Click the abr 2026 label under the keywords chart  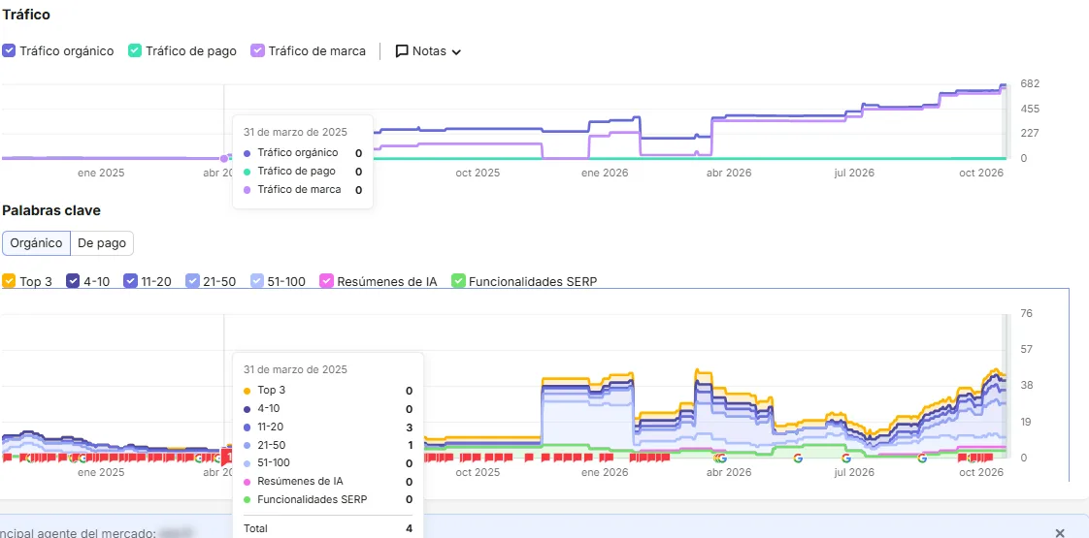tap(729, 472)
